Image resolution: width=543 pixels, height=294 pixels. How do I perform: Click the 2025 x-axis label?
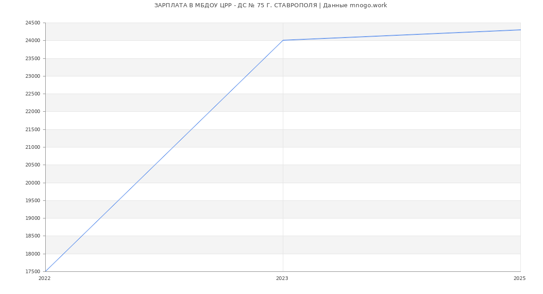point(519,278)
